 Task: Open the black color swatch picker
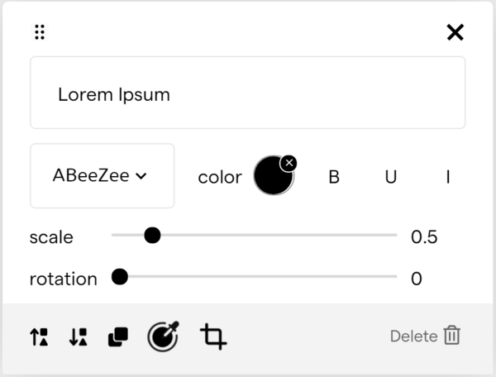[273, 175]
